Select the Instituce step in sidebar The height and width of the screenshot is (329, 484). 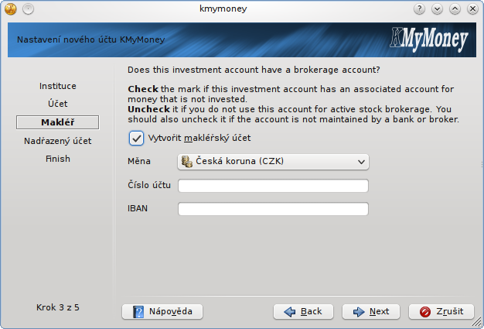click(x=58, y=86)
